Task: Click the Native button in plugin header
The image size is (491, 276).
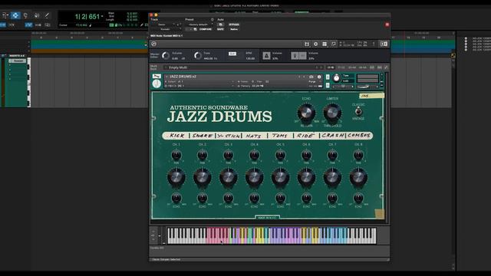Action: [x=234, y=29]
